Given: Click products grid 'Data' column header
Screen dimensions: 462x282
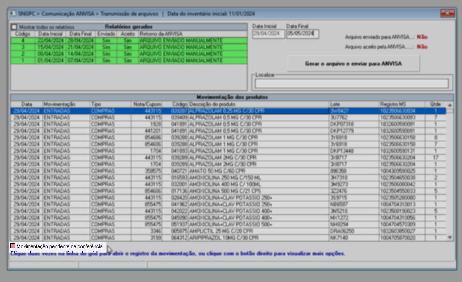Looking at the screenshot, I should tap(26, 104).
